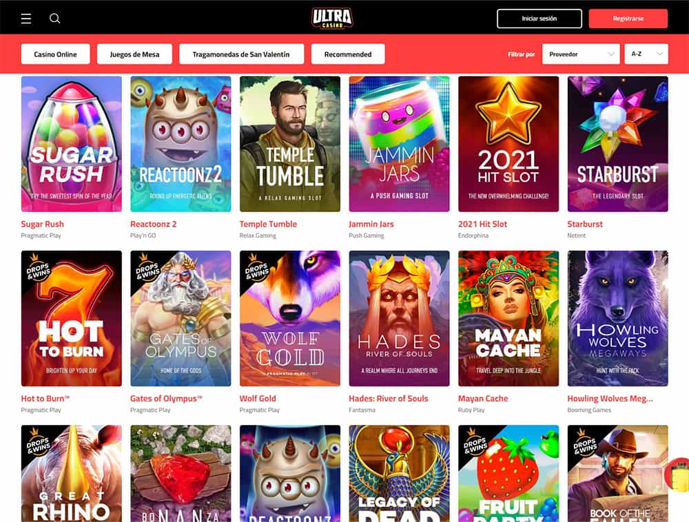Click the Iniciar sesión button
Image resolution: width=689 pixels, height=522 pixels.
click(539, 19)
